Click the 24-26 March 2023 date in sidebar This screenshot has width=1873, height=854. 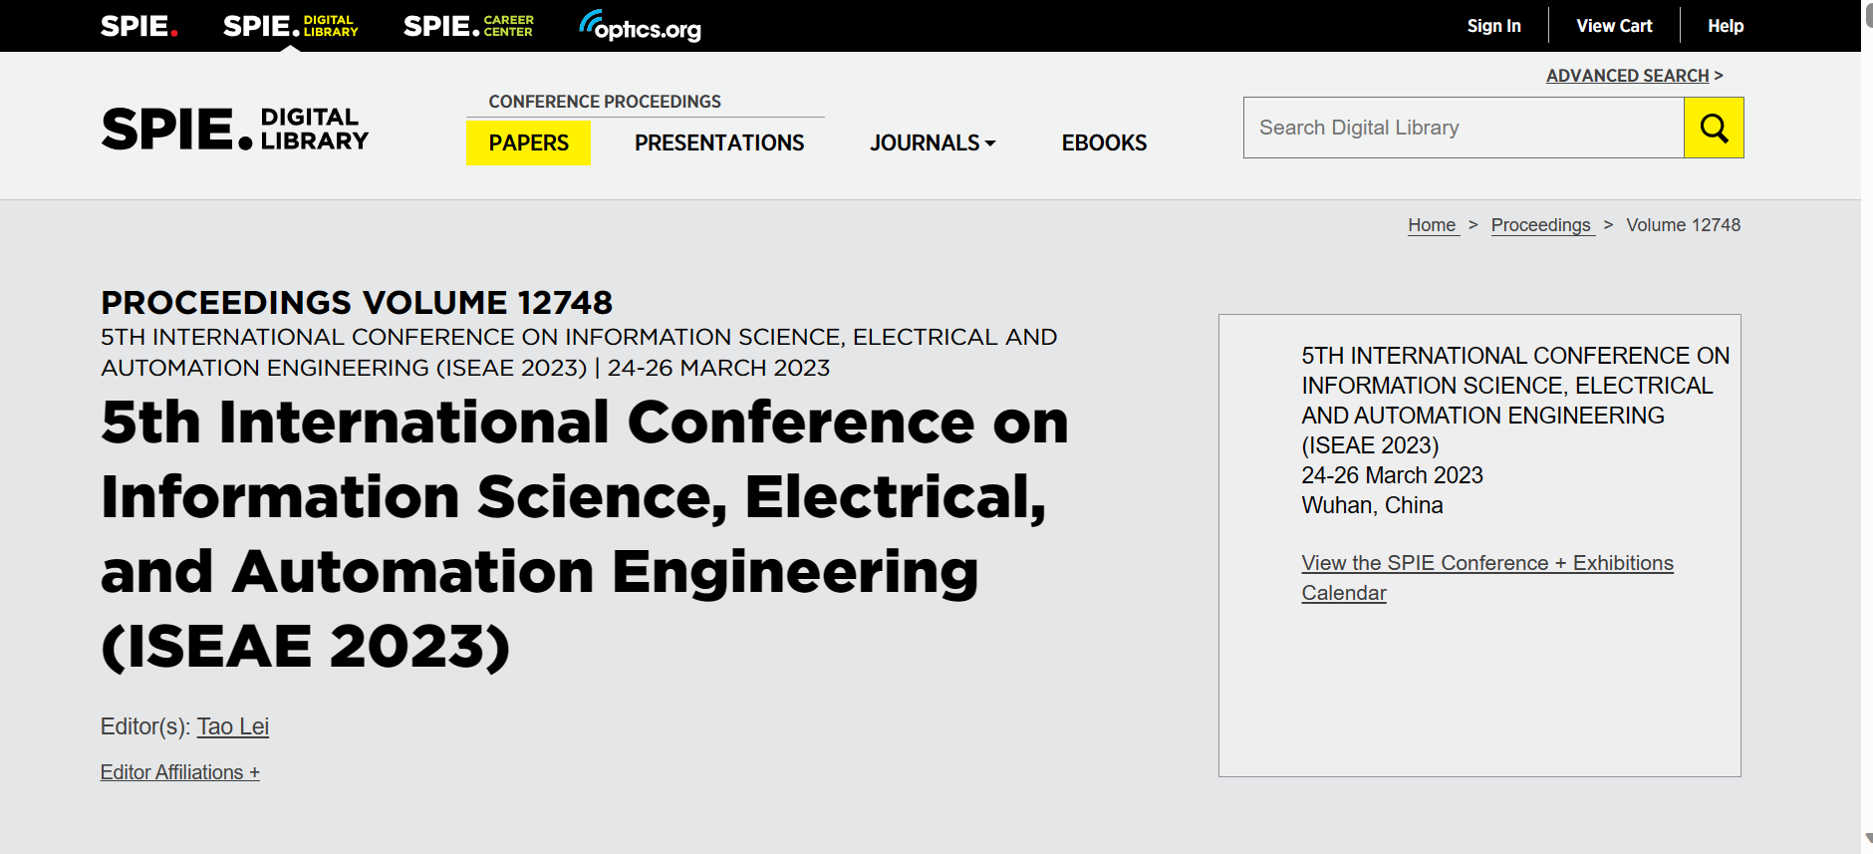pos(1392,475)
